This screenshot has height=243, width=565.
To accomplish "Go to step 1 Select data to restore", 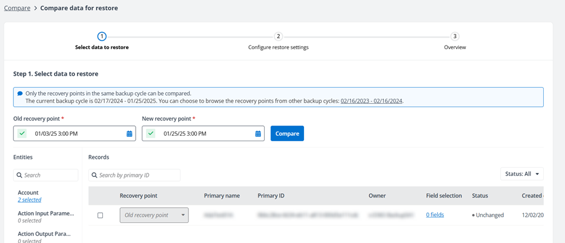I will coord(102,36).
